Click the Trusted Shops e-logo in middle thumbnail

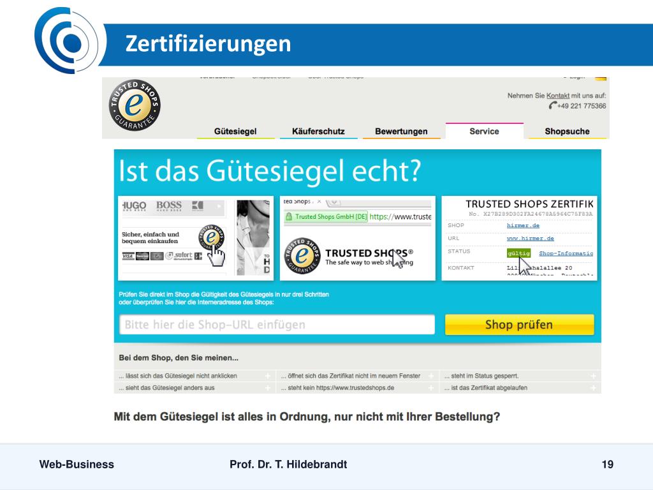tap(302, 256)
